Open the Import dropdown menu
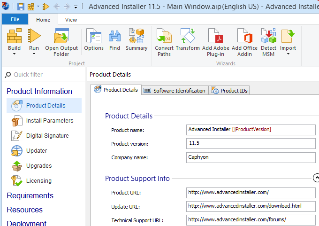This screenshot has width=319, height=226. [288, 54]
